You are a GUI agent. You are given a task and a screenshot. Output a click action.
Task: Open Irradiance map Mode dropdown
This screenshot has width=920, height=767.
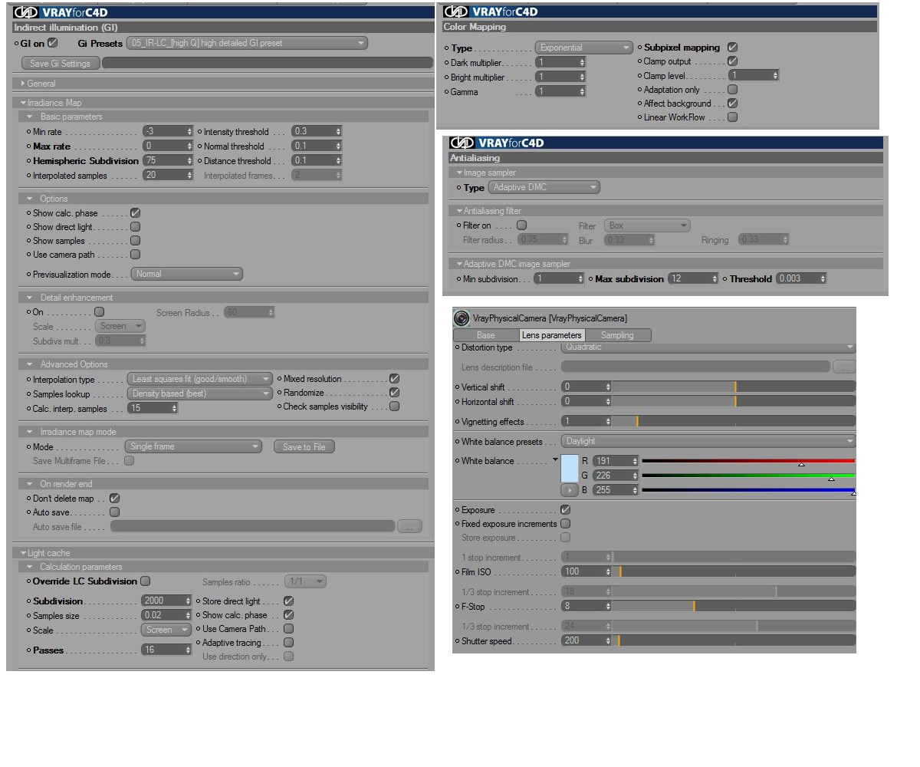pos(193,446)
